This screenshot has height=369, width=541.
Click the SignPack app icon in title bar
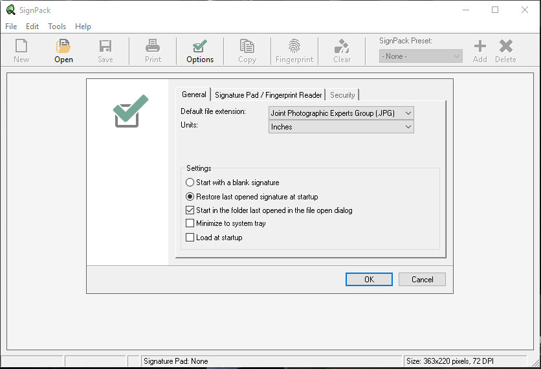coord(11,10)
